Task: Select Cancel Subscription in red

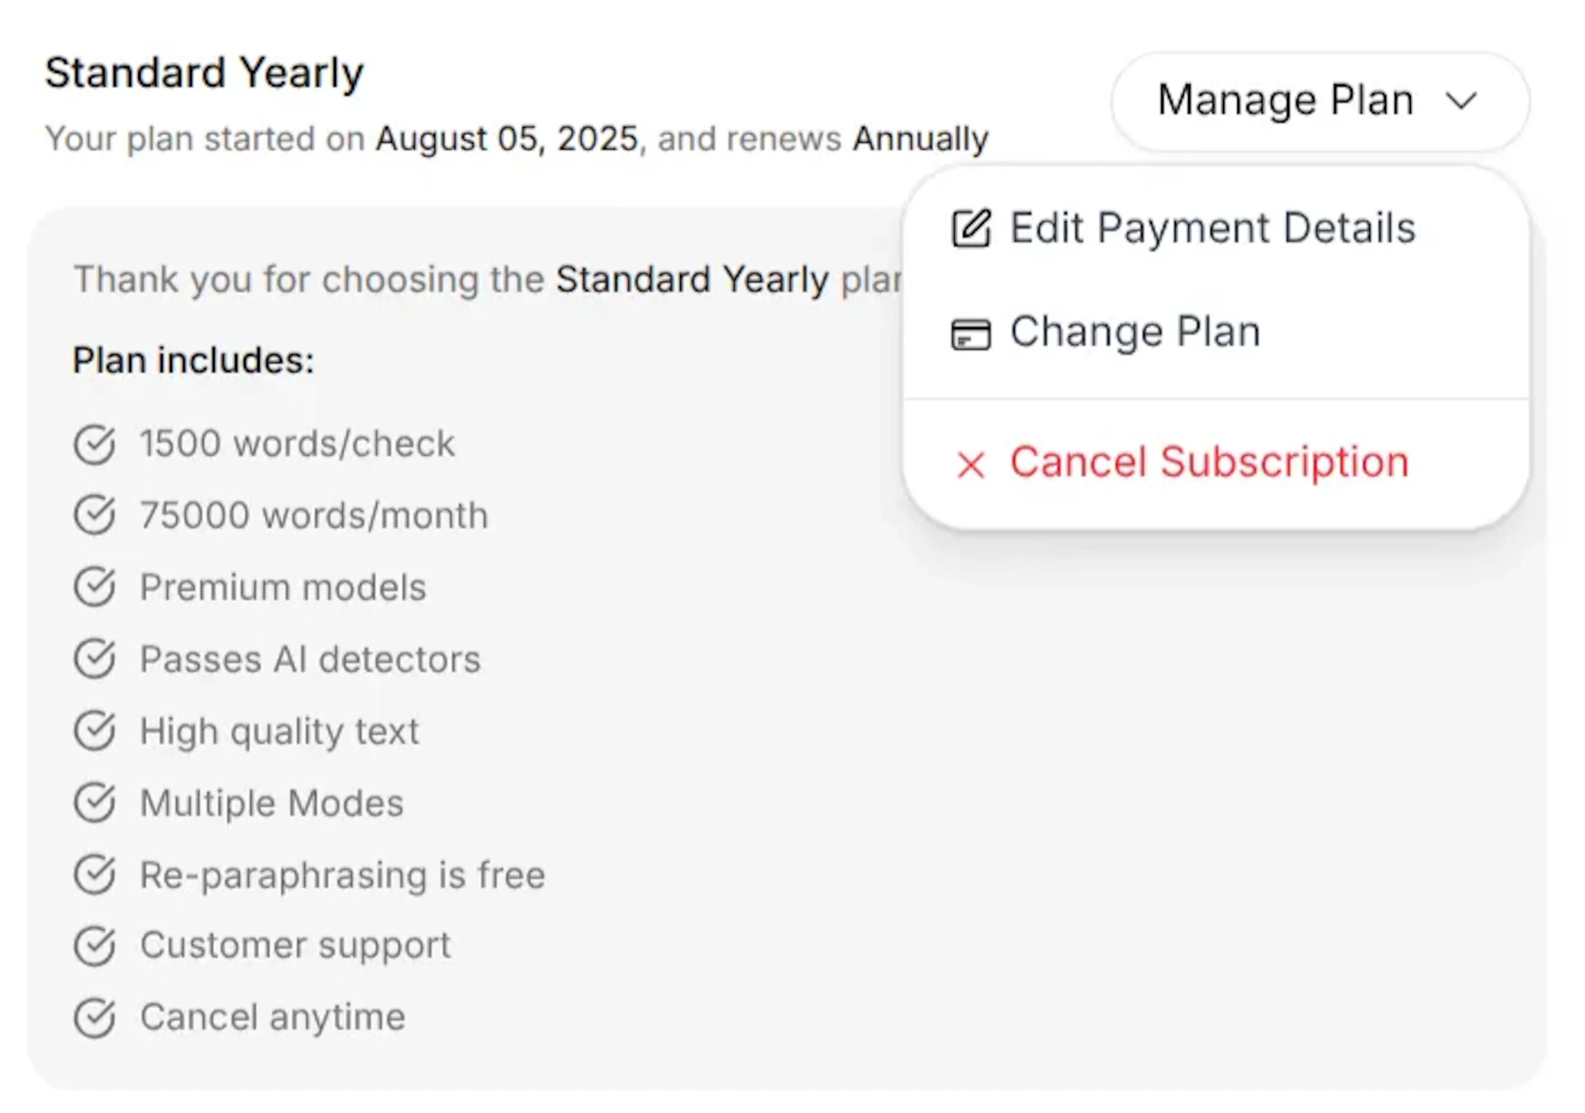Action: click(x=1209, y=462)
